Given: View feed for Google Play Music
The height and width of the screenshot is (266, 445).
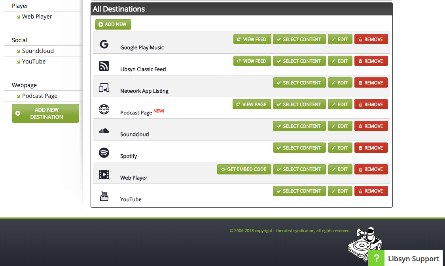Looking at the screenshot, I should tap(252, 39).
